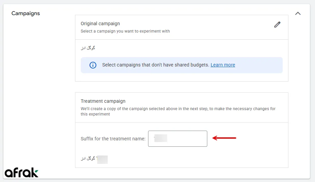The width and height of the screenshot is (315, 182).
Task: Click the shared budgets notice text
Action: tap(156, 65)
